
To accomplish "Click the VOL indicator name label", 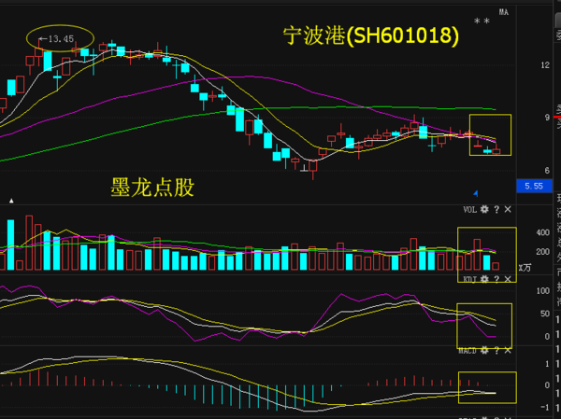I will pyautogui.click(x=469, y=210).
